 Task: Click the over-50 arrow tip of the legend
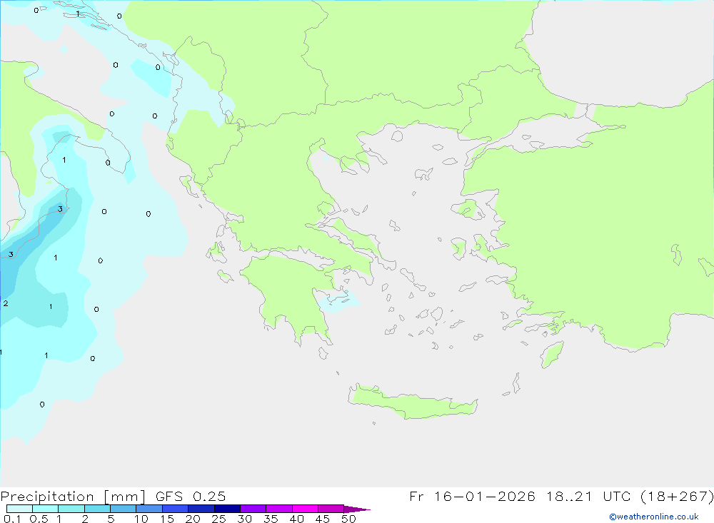point(358,509)
